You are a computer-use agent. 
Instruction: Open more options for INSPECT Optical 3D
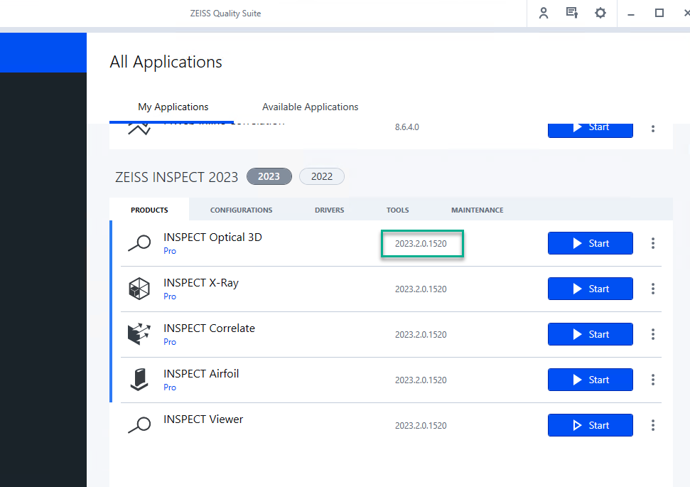pyautogui.click(x=653, y=243)
